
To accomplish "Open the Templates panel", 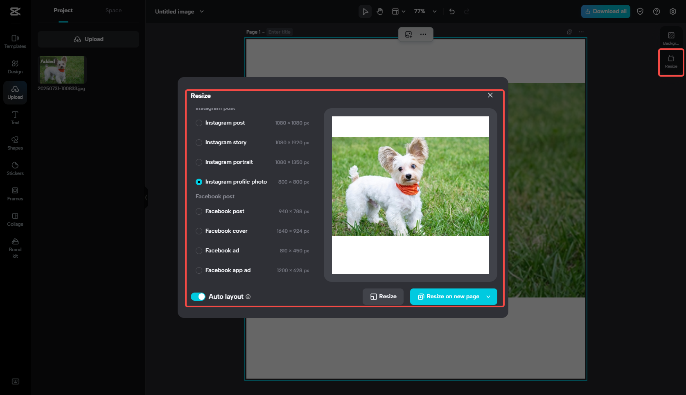I will click(15, 42).
